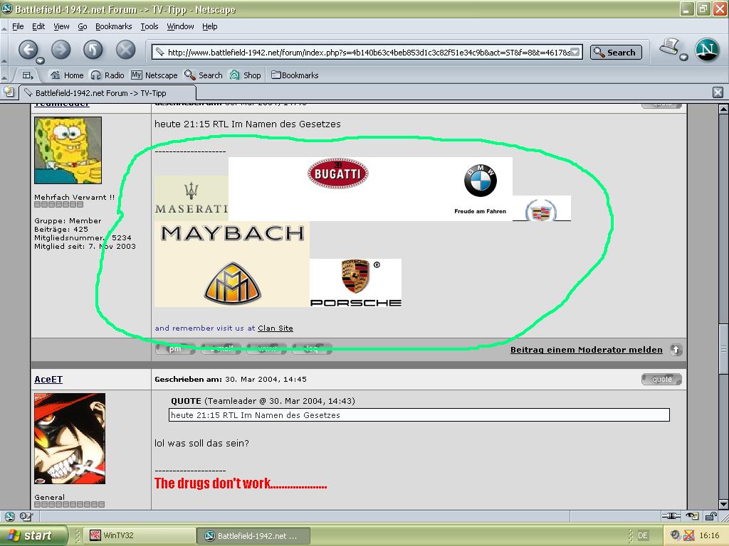Click the Porsche logo image
729x546 pixels.
coord(356,283)
